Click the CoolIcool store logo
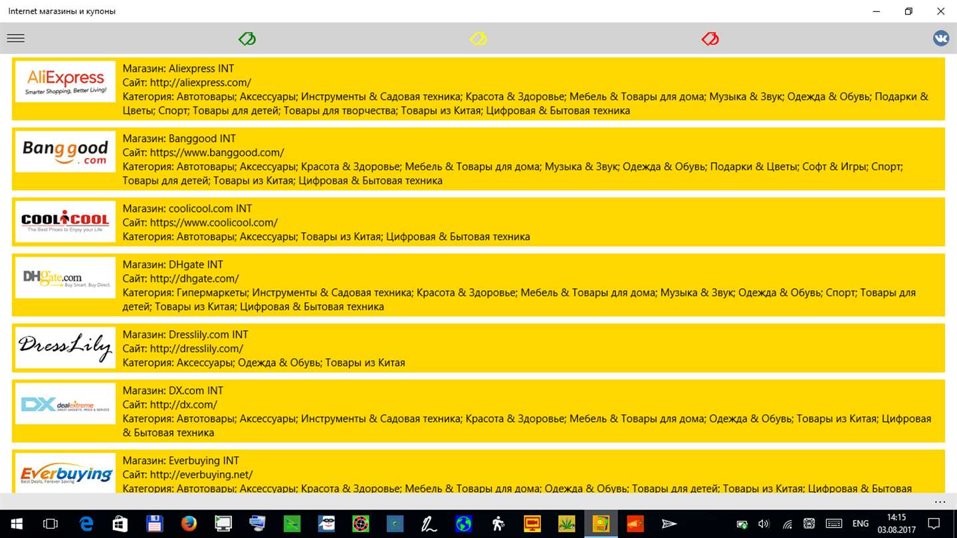 [66, 221]
